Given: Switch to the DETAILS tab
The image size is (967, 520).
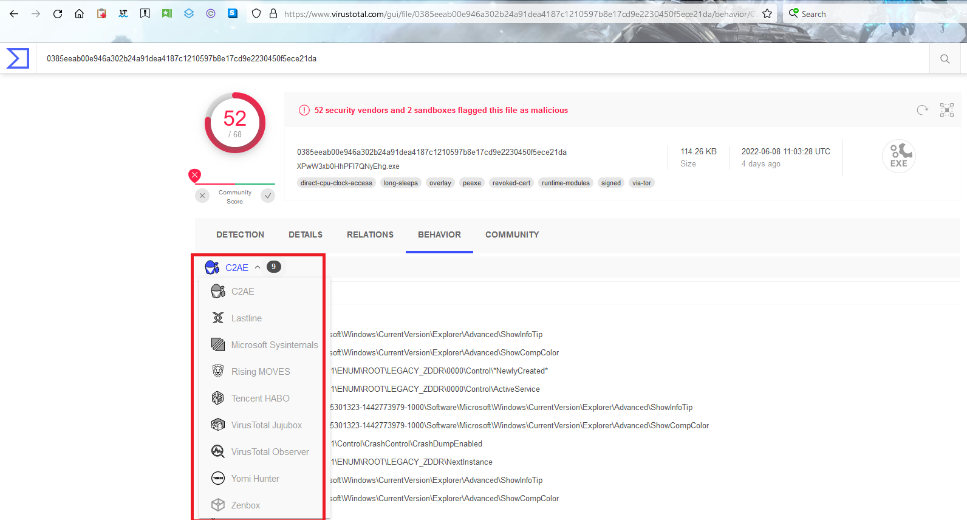Looking at the screenshot, I should pyautogui.click(x=306, y=234).
